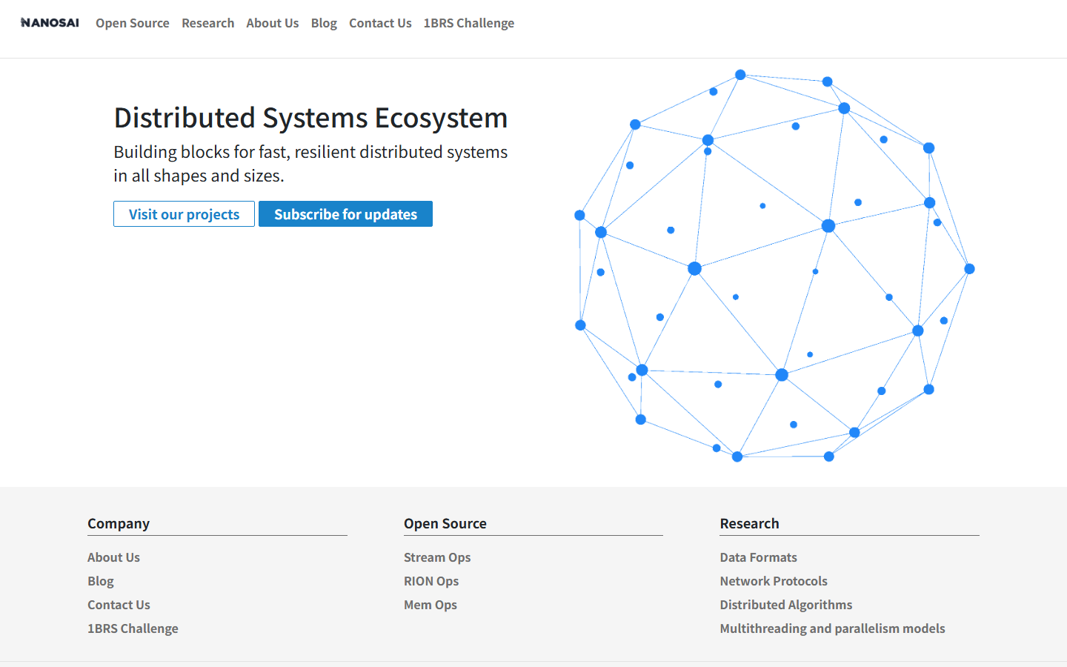The height and width of the screenshot is (667, 1067).
Task: Open the Contact Us footer link
Action: (119, 605)
